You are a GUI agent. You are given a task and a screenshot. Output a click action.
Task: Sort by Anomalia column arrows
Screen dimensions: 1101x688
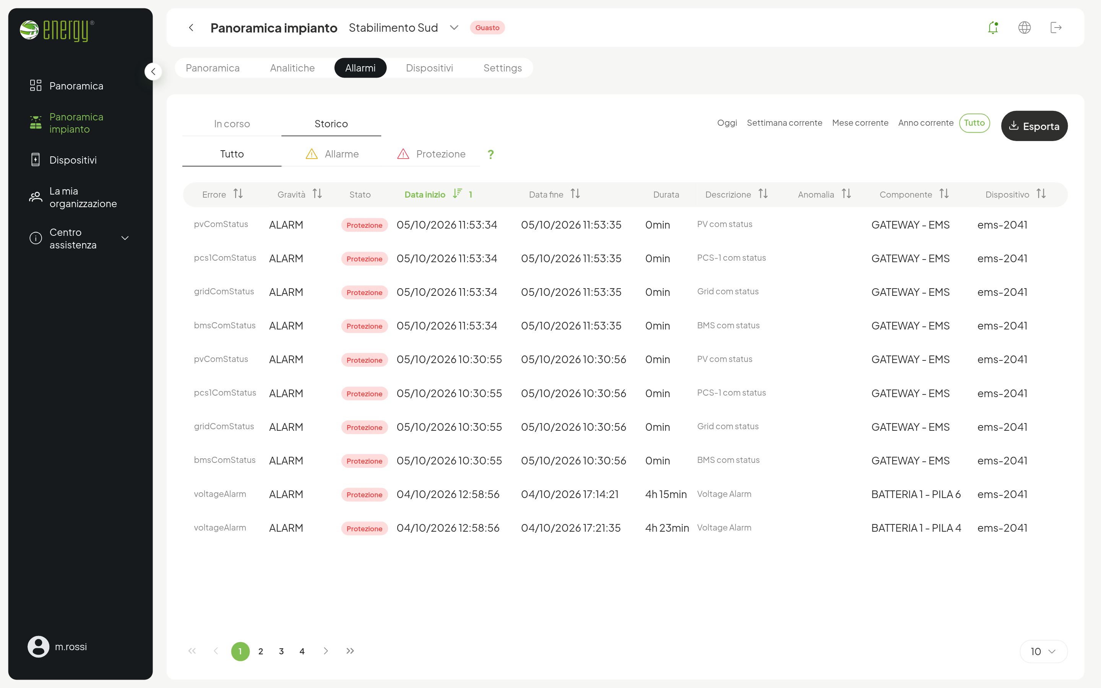coord(846,194)
